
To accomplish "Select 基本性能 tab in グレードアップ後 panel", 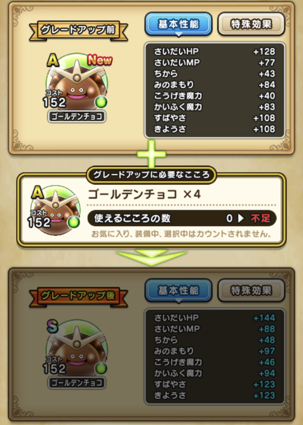I will 178,290.
